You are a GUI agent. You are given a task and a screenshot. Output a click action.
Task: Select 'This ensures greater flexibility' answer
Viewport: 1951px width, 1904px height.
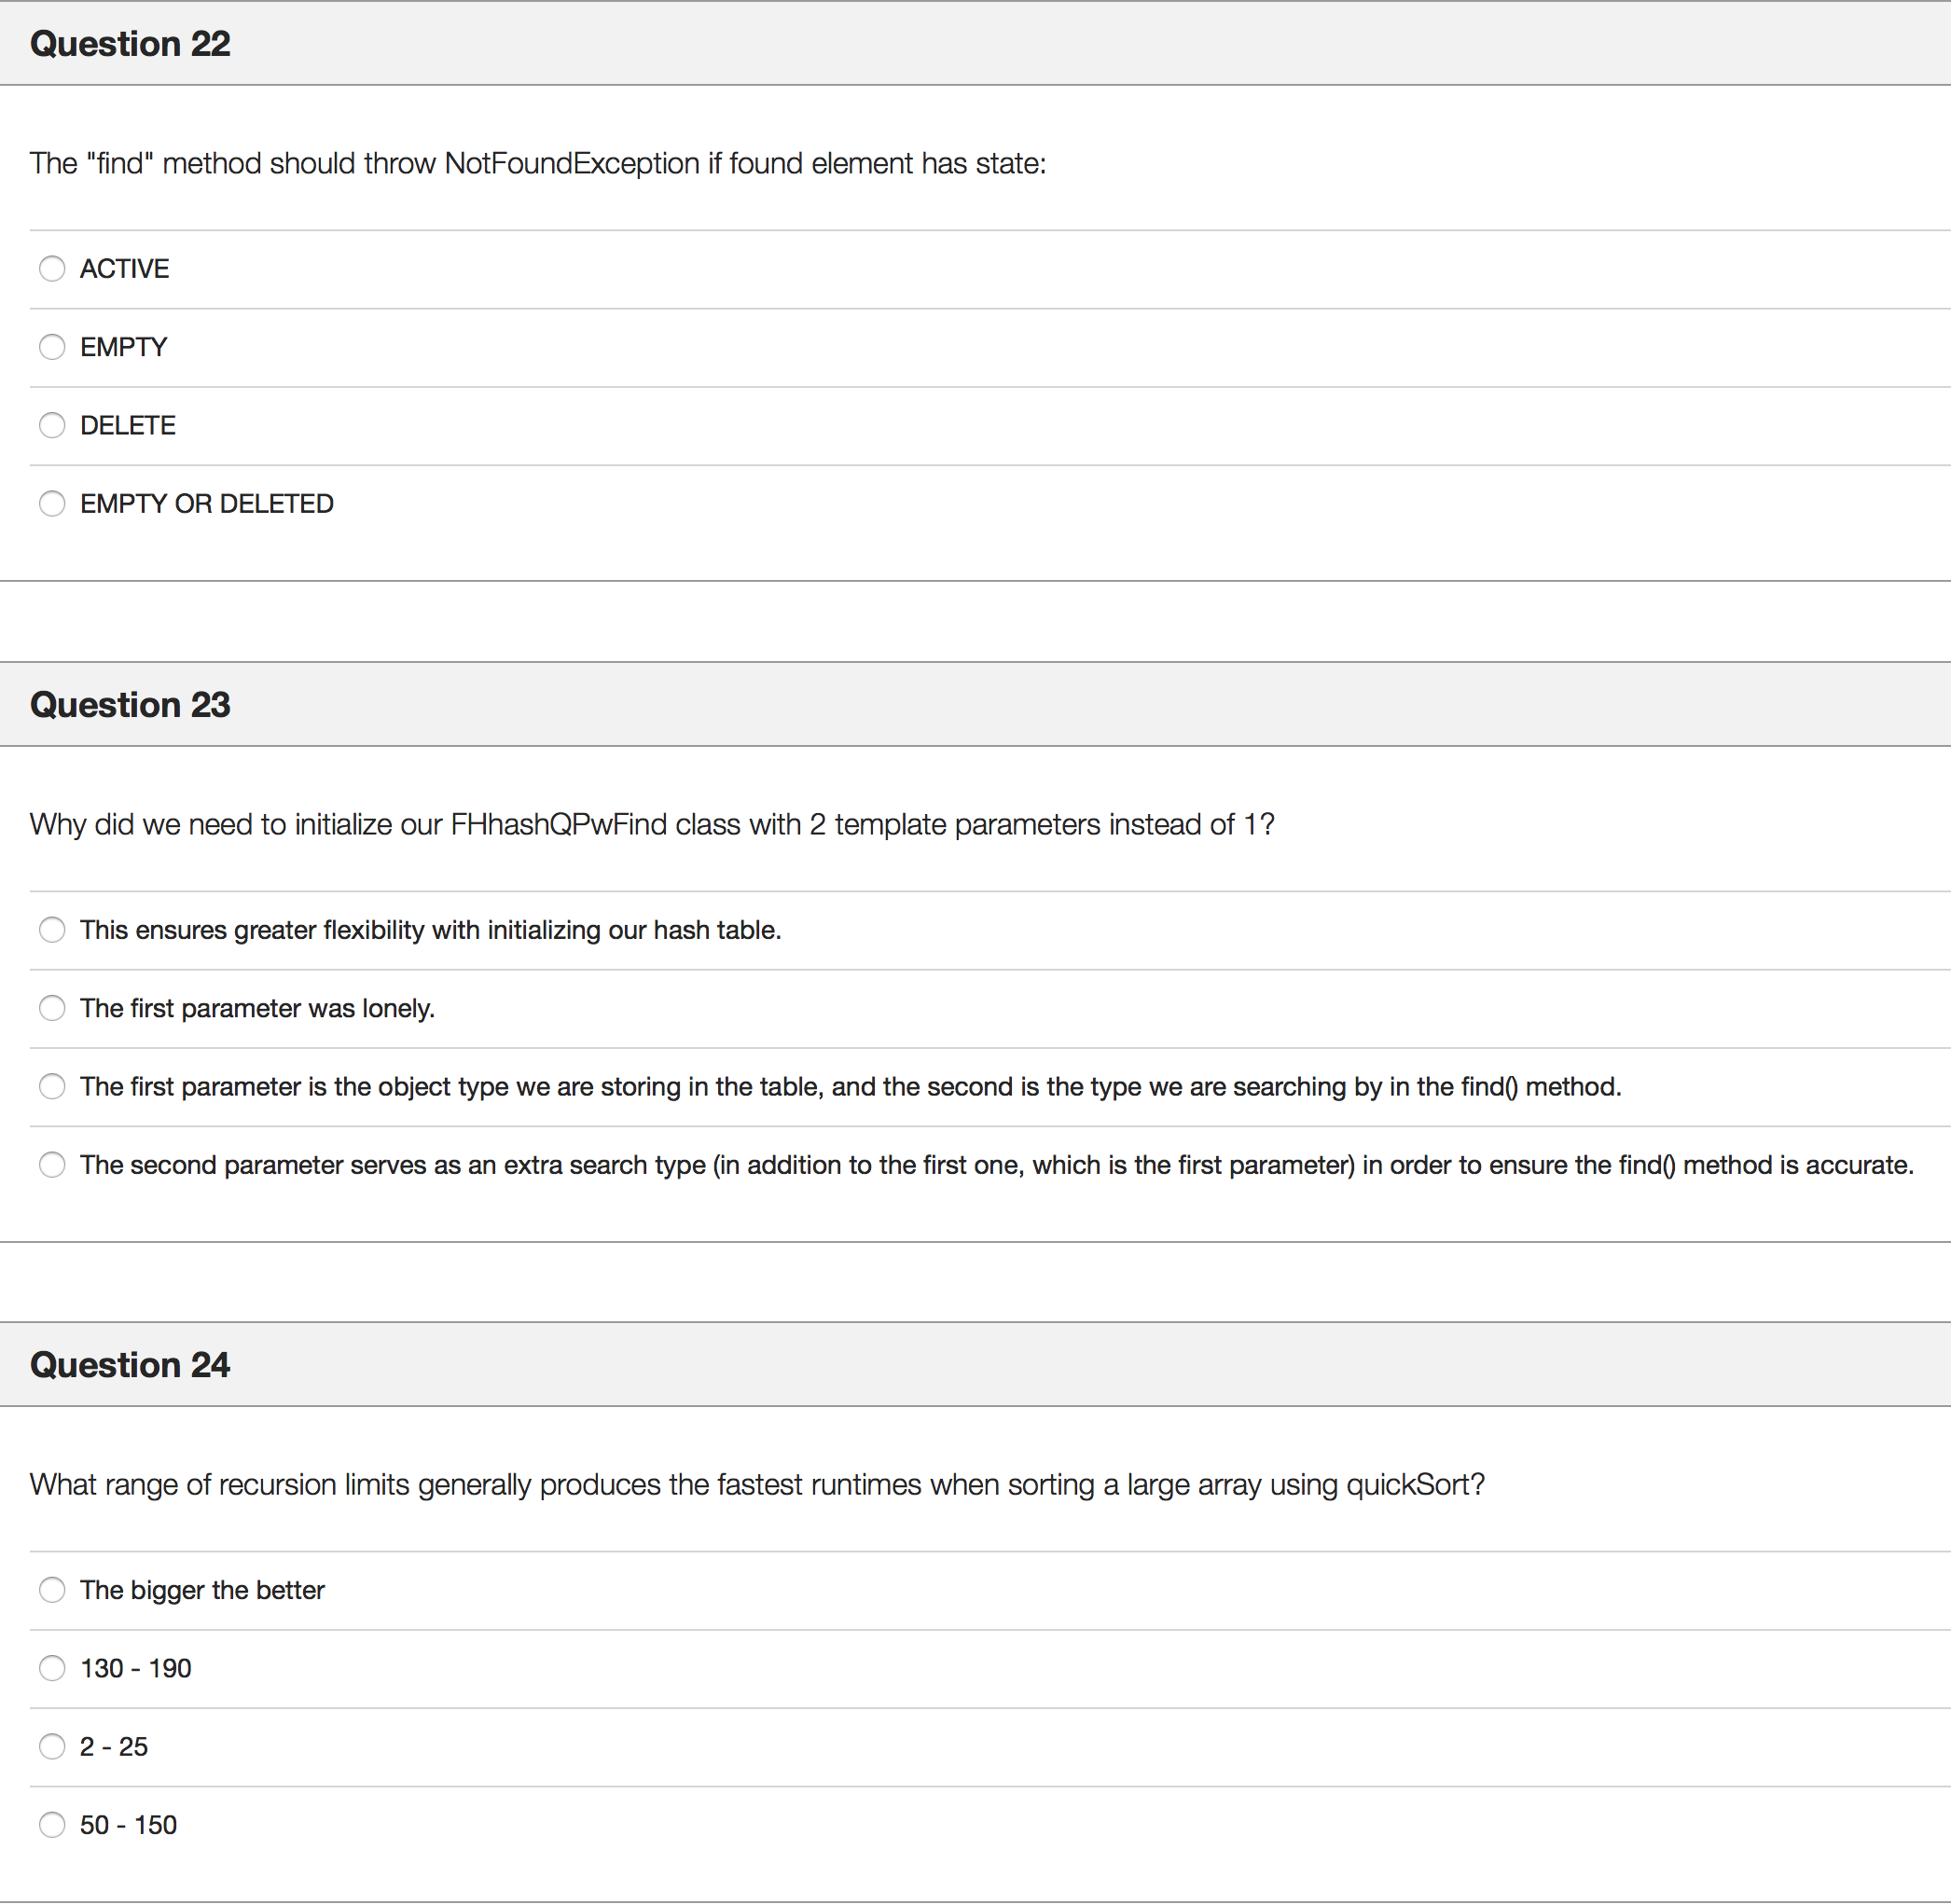tap(53, 929)
